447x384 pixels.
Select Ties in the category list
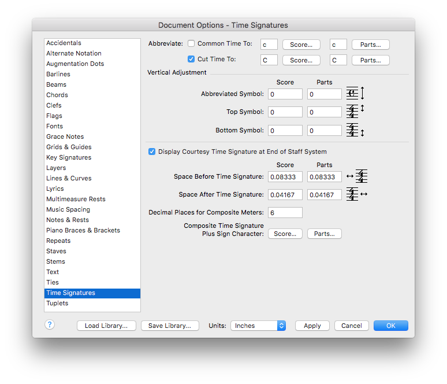pyautogui.click(x=92, y=283)
